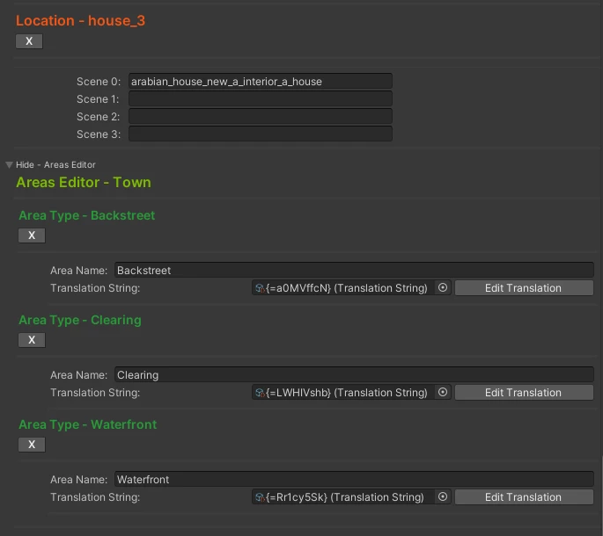Collapse the Hide - Areas Editor foldout
Viewport: 603px width, 536px height.
(x=9, y=164)
